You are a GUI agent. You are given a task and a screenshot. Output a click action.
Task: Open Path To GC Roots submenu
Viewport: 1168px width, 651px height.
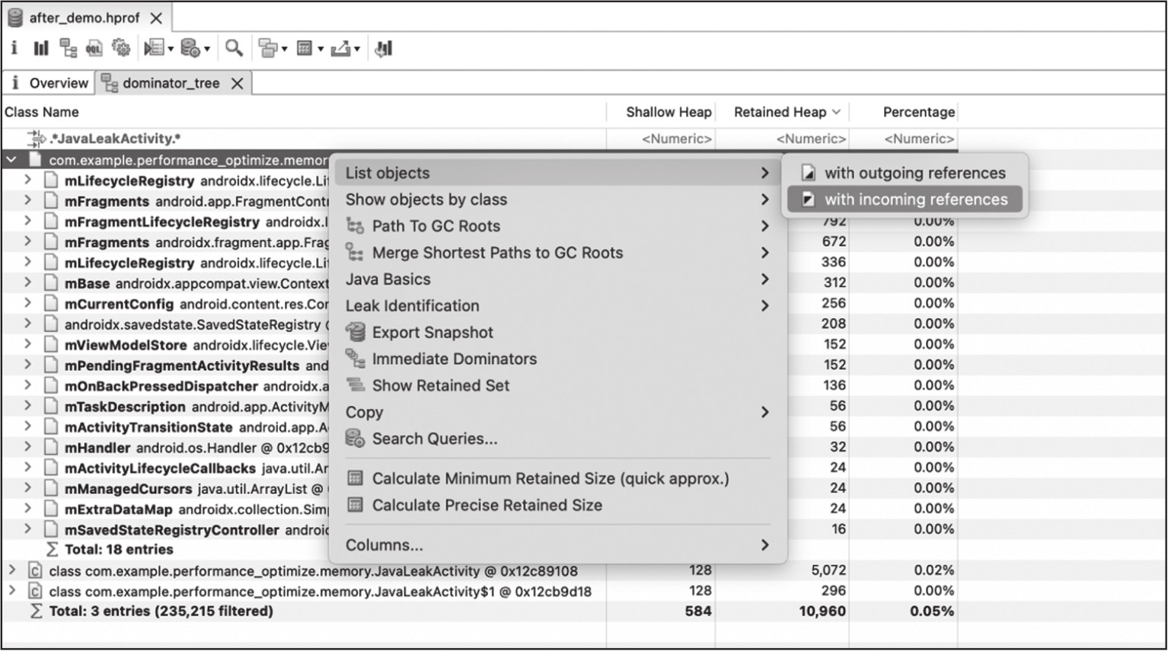coord(557,226)
